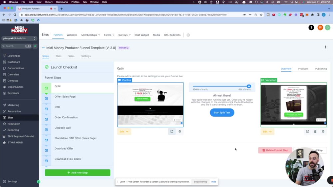Go back using arrow beside funnel title
Screen dimensions: 333x187
(x=44, y=48)
